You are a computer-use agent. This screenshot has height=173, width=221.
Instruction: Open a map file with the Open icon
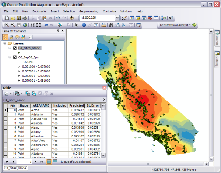click(x=13, y=18)
